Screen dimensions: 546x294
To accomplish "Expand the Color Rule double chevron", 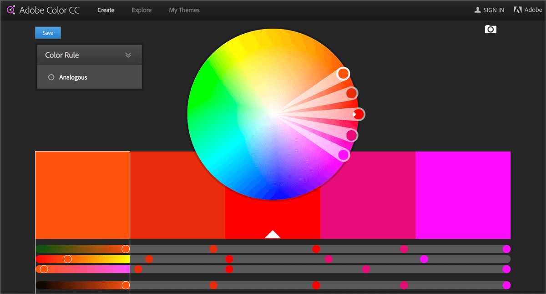I will [128, 55].
